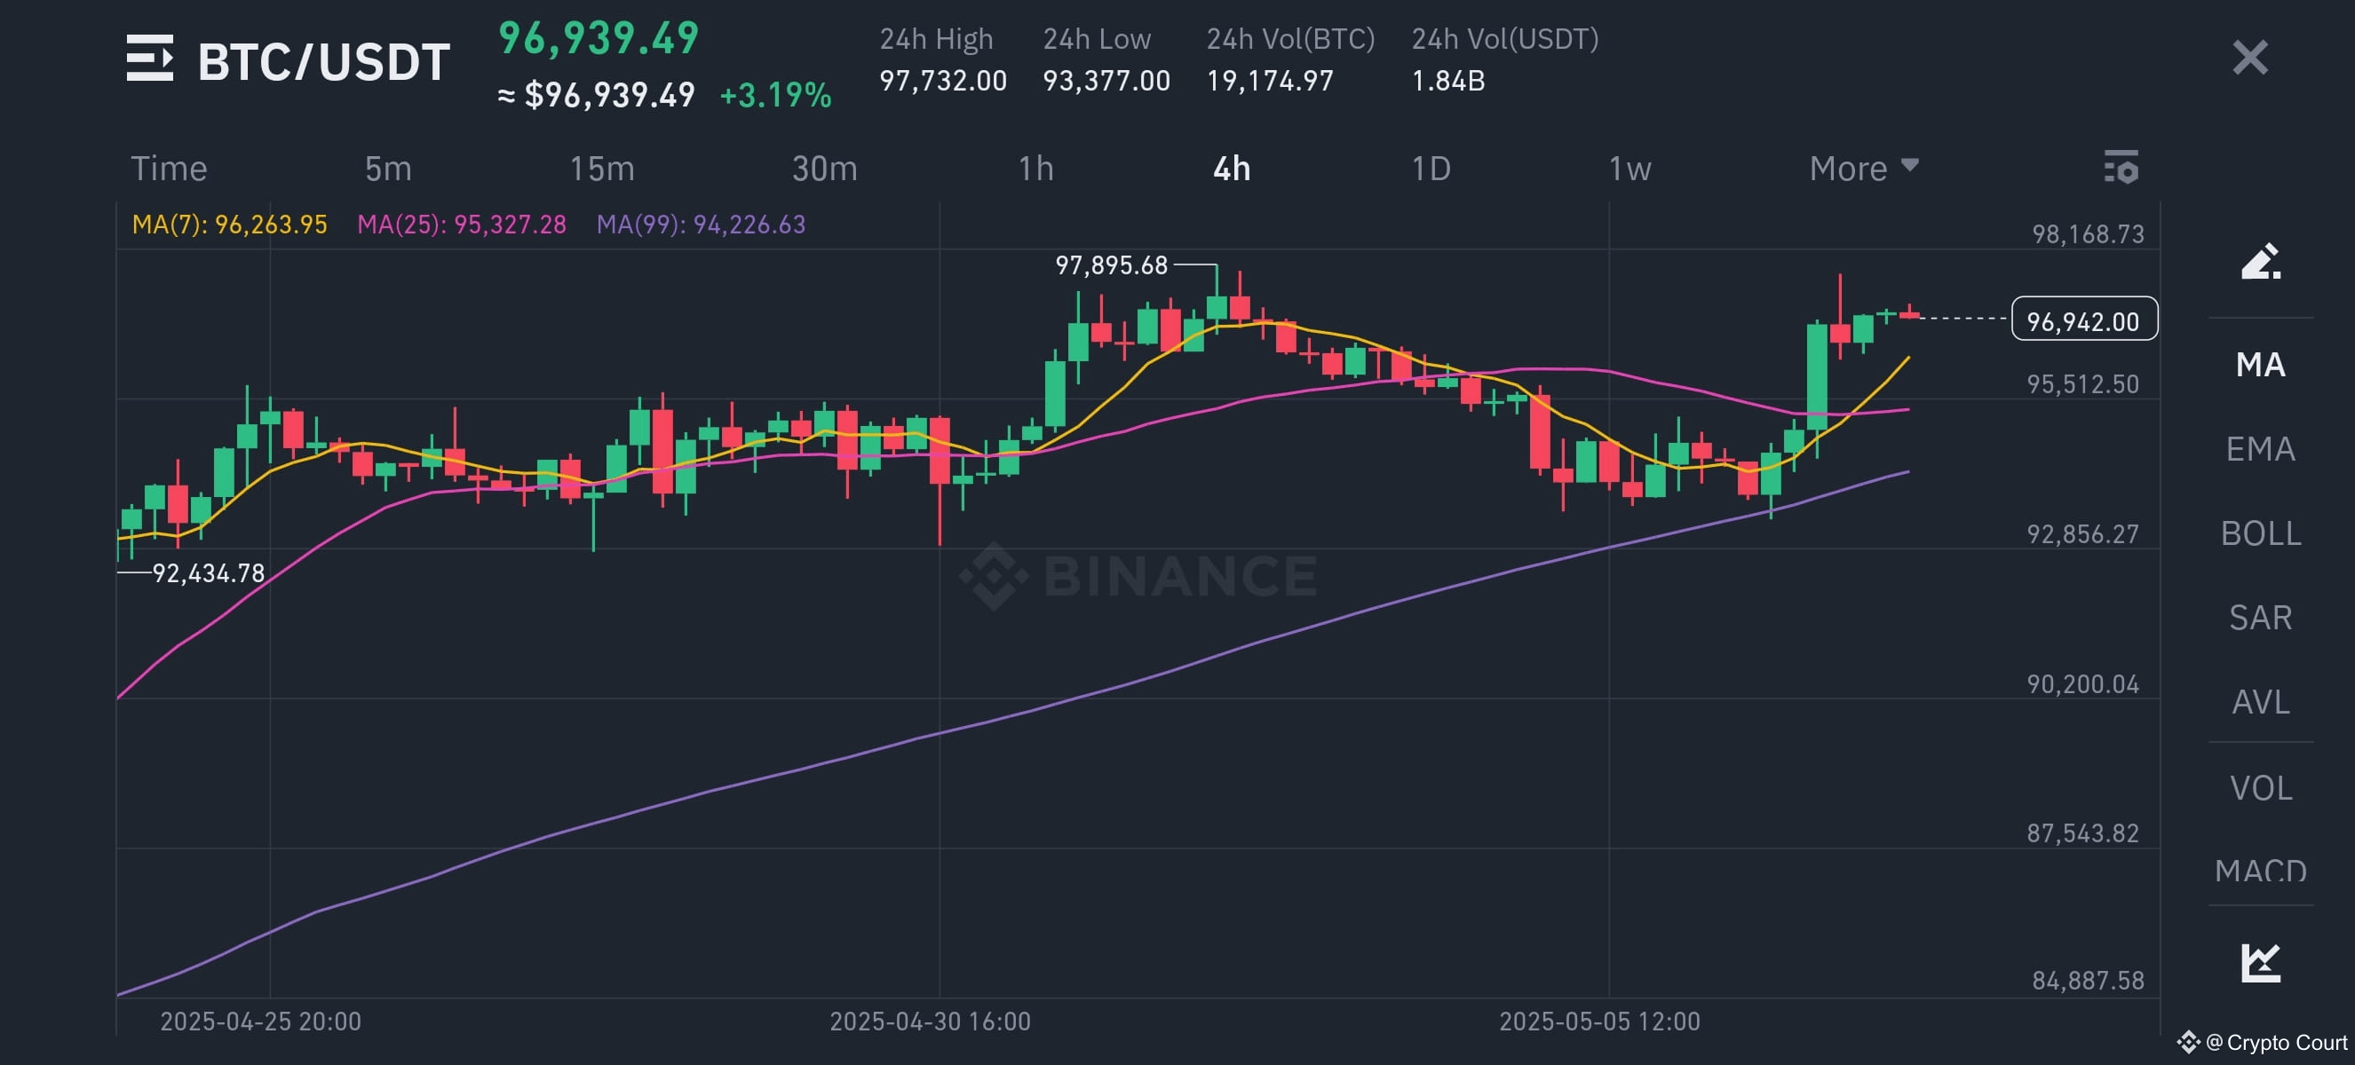
Task: Click the 2025-05-05 12:00 time axis label
Action: pos(1599,1022)
